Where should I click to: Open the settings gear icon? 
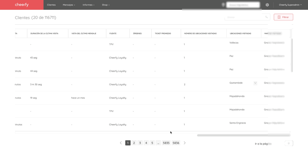(267, 5)
